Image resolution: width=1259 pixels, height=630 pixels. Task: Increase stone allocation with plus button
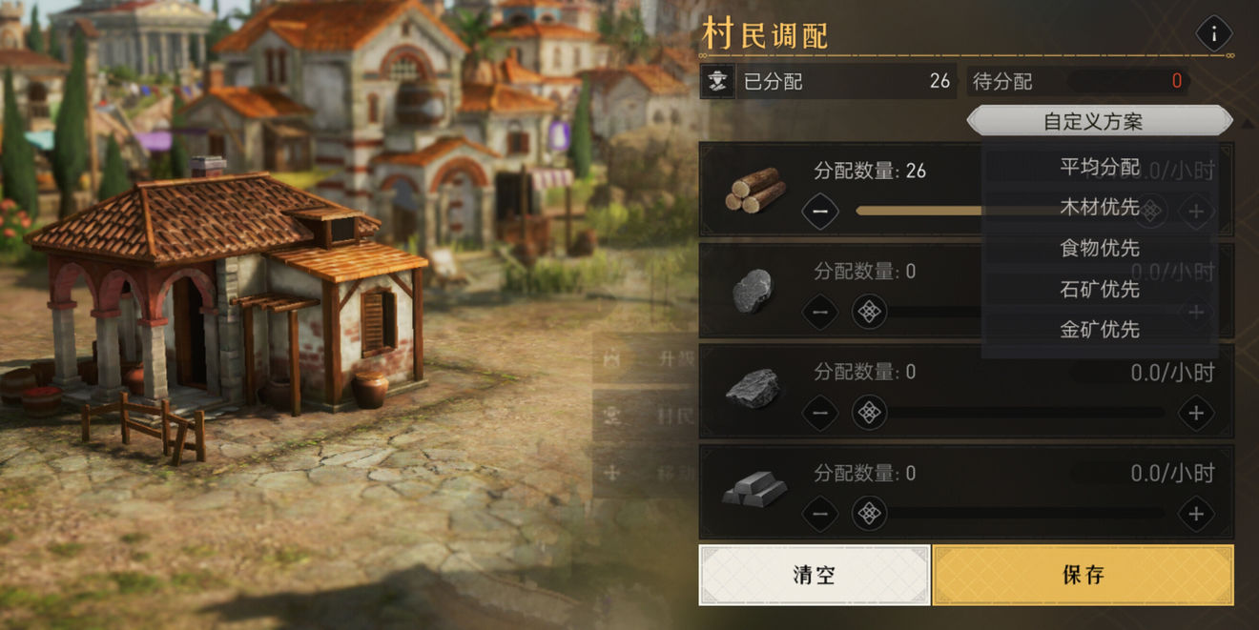(x=1196, y=414)
